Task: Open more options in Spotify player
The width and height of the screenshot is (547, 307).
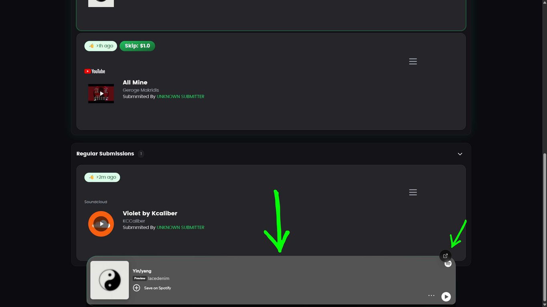Action: point(431,296)
